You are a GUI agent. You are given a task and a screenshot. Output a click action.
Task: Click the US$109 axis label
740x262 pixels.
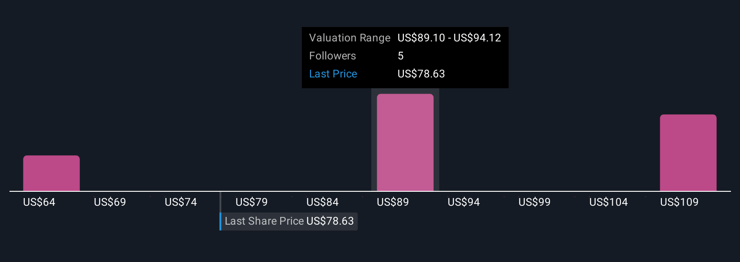pyautogui.click(x=680, y=202)
